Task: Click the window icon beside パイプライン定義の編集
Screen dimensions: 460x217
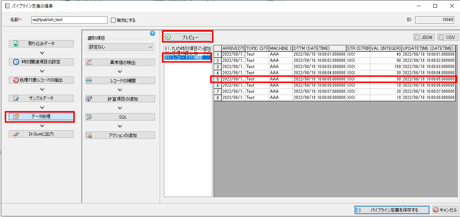Action: point(7,6)
